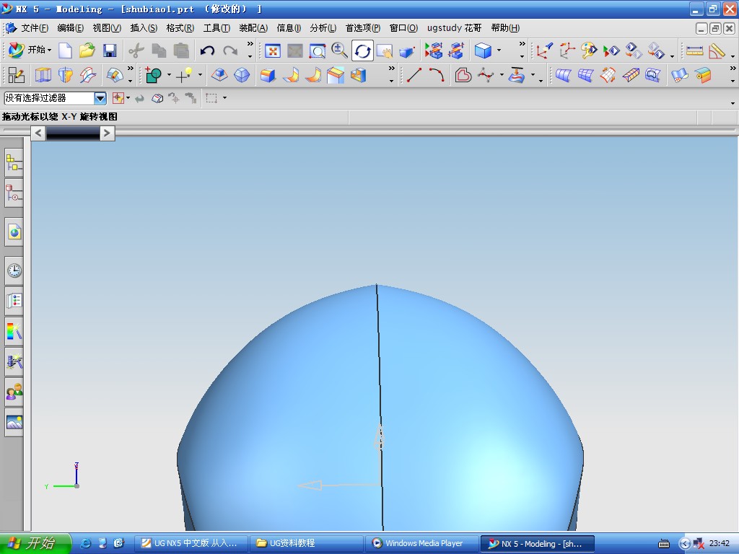
Task: Fit the view to the window
Action: coord(272,50)
